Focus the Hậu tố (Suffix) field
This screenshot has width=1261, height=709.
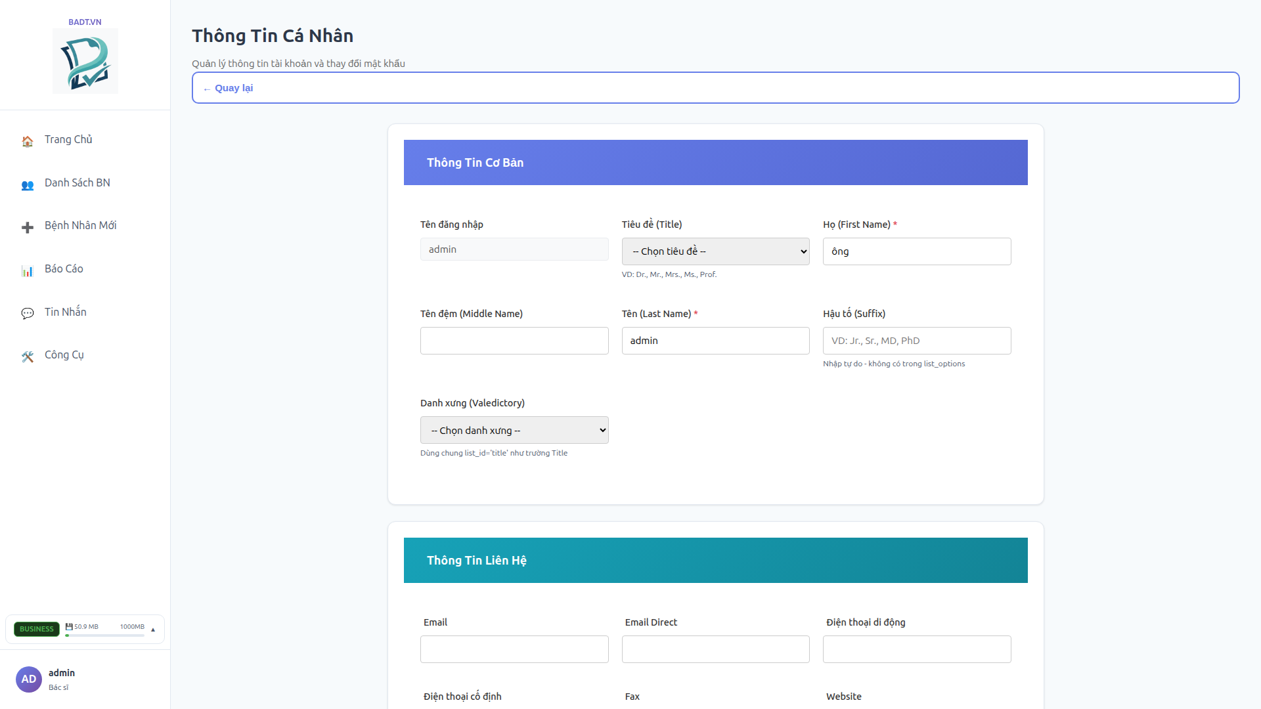[917, 341]
